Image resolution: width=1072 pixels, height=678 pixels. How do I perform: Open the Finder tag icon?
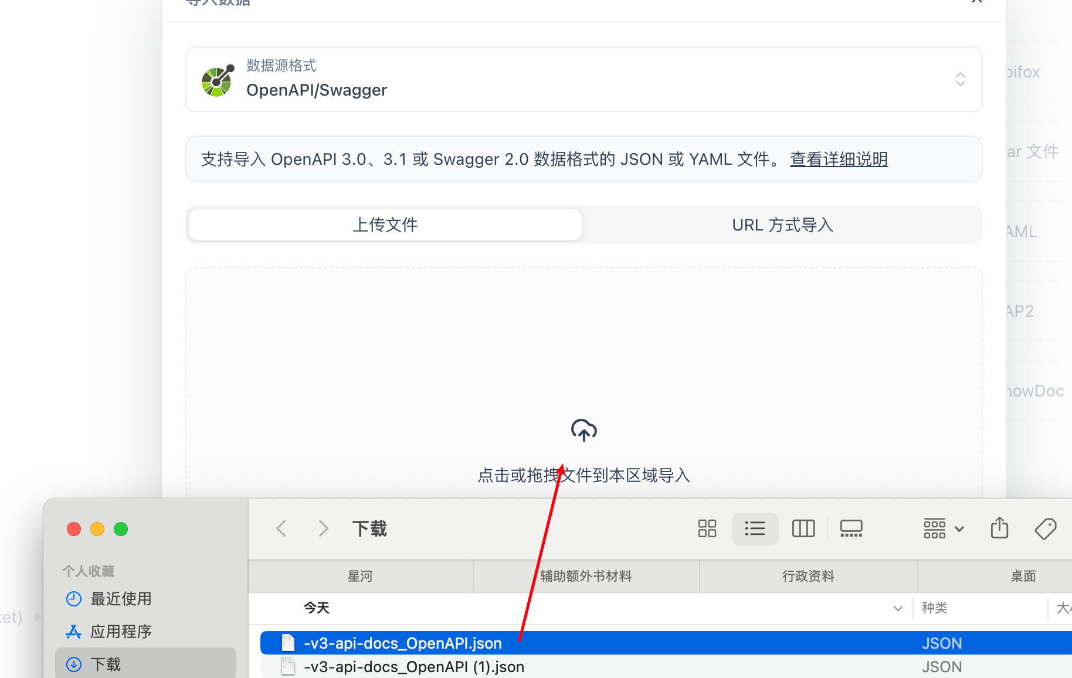tap(1046, 528)
